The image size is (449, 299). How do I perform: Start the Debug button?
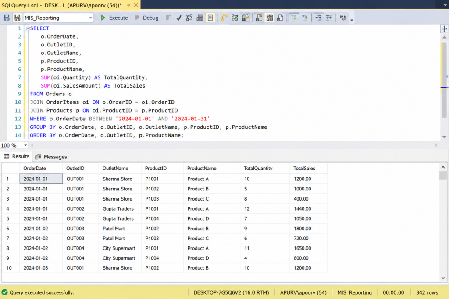click(x=146, y=18)
